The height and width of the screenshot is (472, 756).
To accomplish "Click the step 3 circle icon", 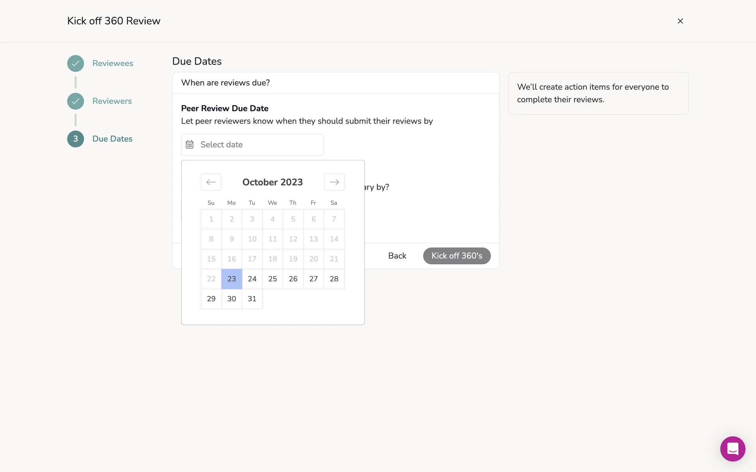I will pos(76,139).
